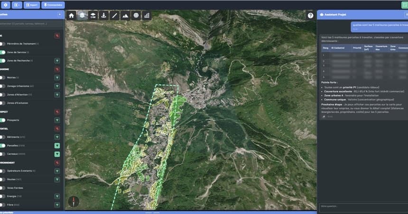Close the layers side panel

pos(60,15)
